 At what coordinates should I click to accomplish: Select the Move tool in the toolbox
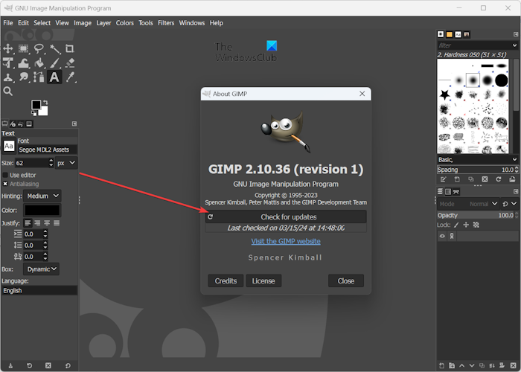click(x=8, y=48)
